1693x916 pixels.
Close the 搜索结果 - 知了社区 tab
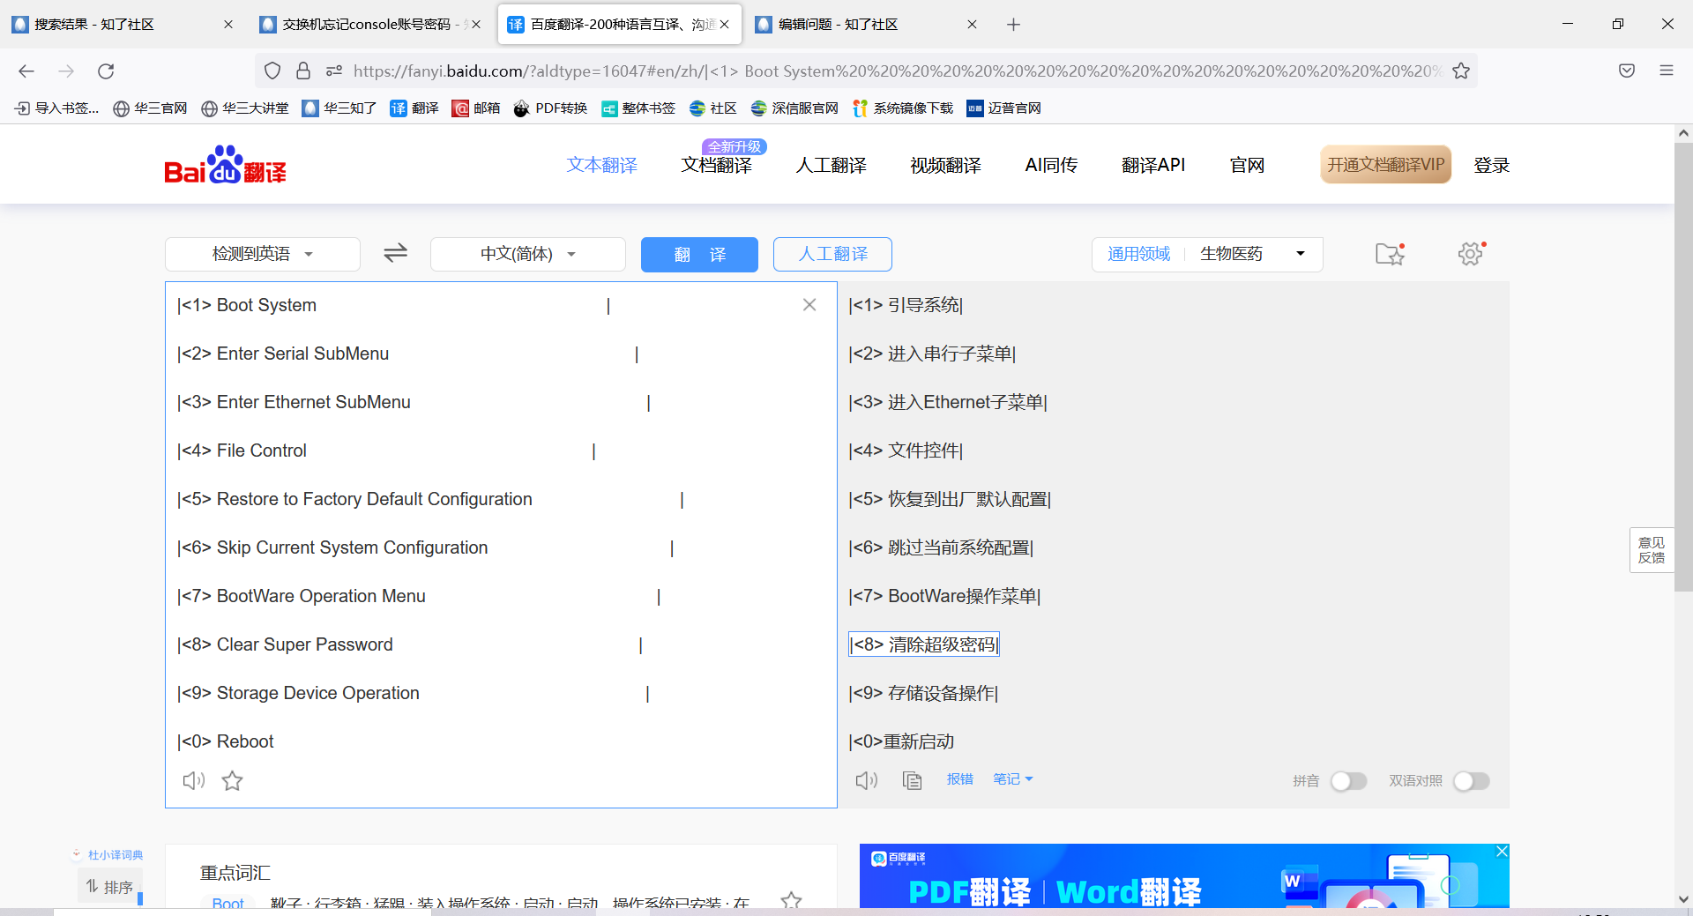228,25
